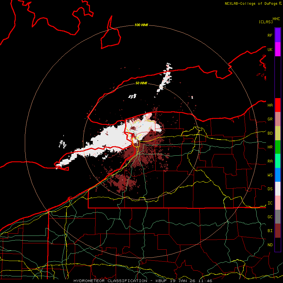
Task: Click the 'GC' legend label
Action: coord(270,217)
